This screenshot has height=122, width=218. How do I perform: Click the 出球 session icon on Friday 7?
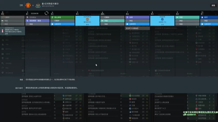[127, 17]
